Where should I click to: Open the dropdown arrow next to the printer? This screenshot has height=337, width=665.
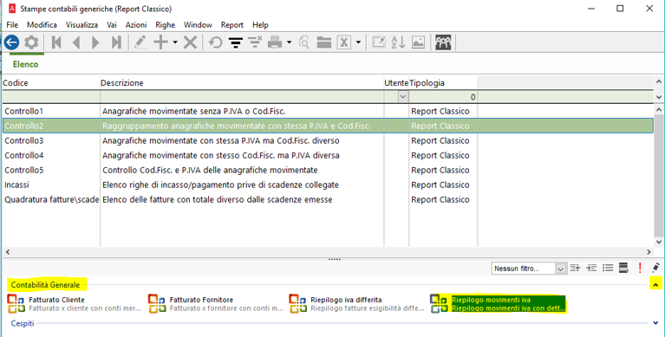(x=290, y=42)
